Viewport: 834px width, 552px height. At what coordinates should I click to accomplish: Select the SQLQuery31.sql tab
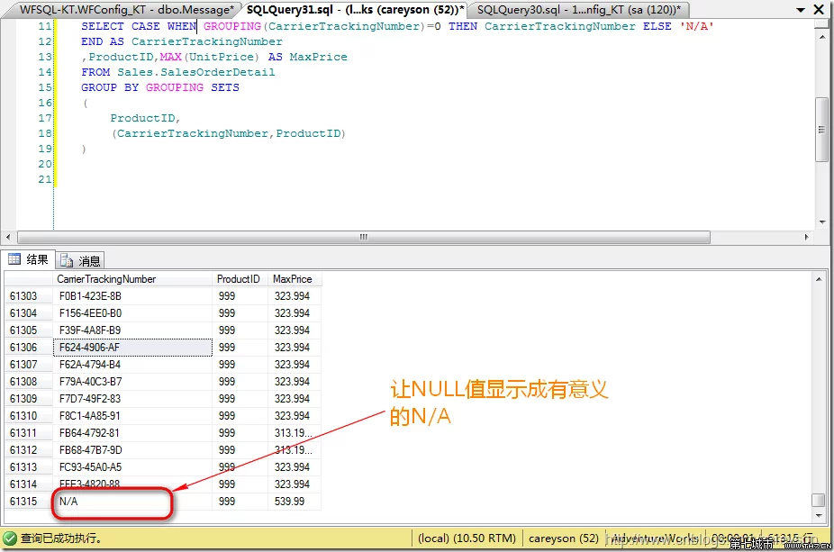[x=355, y=9]
